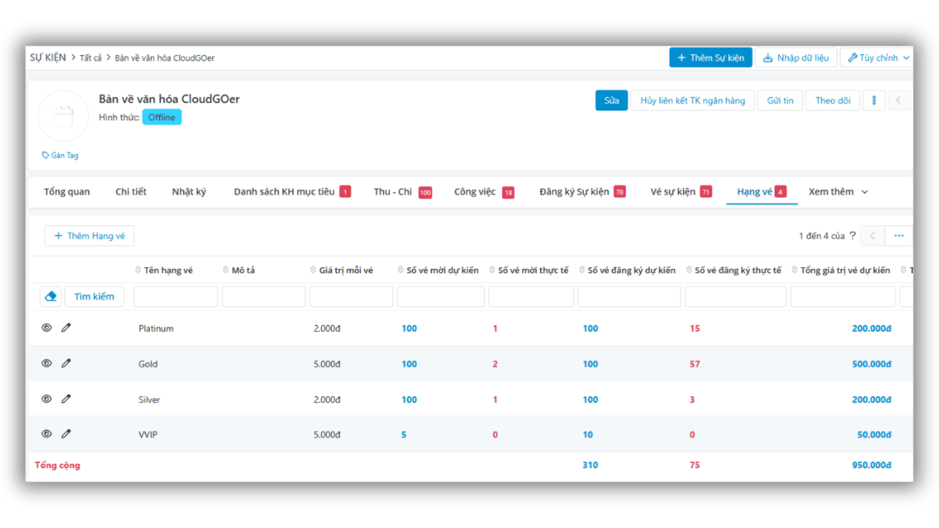The image size is (939, 528).
Task: Click the Thêm Hạng vé button
Action: (x=89, y=236)
